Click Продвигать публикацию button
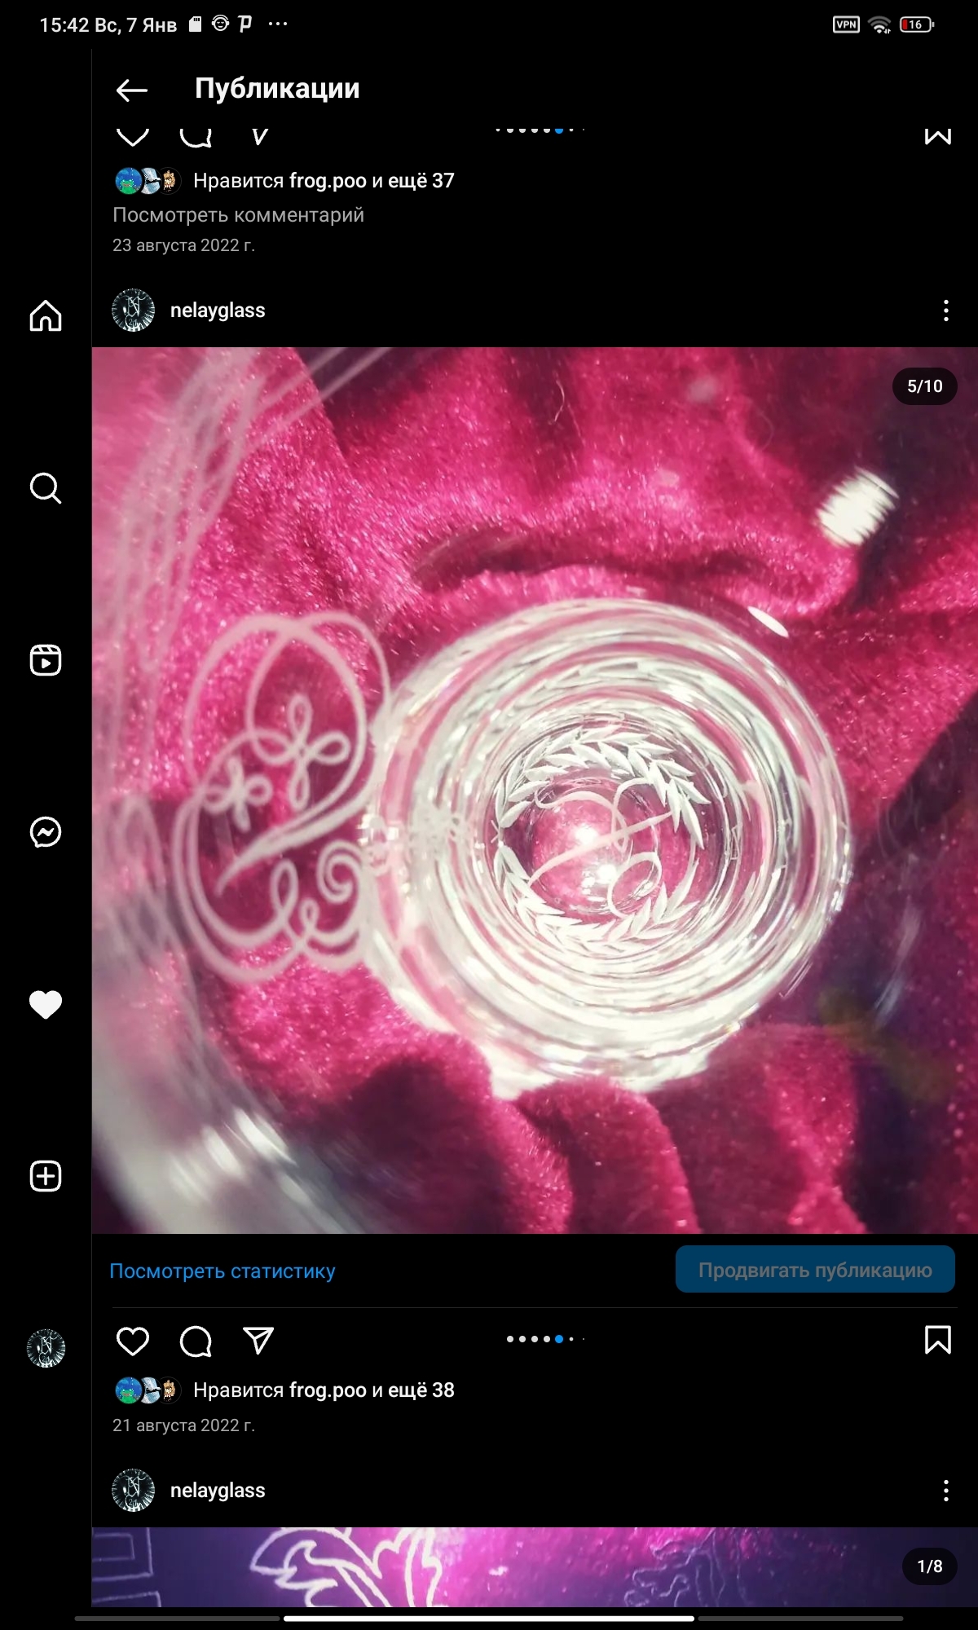This screenshot has height=1630, width=978. 815,1270
